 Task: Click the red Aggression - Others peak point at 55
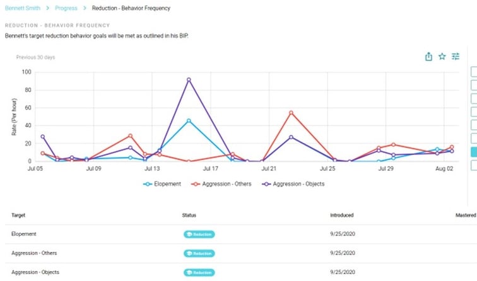pos(291,113)
